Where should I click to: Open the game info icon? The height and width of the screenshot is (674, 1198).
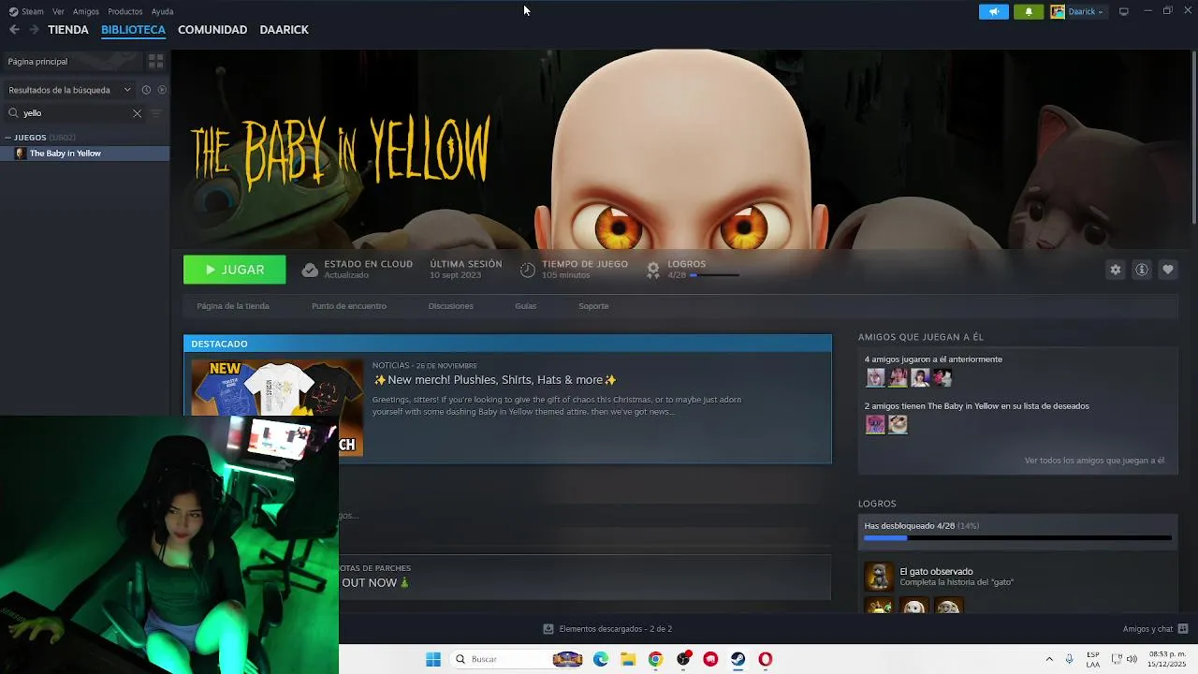click(x=1142, y=270)
